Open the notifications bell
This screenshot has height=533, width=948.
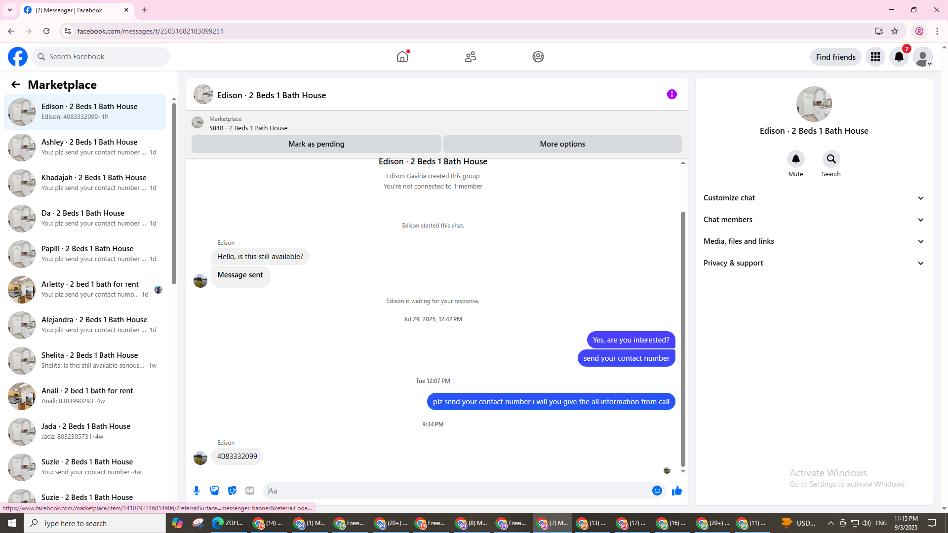(899, 57)
